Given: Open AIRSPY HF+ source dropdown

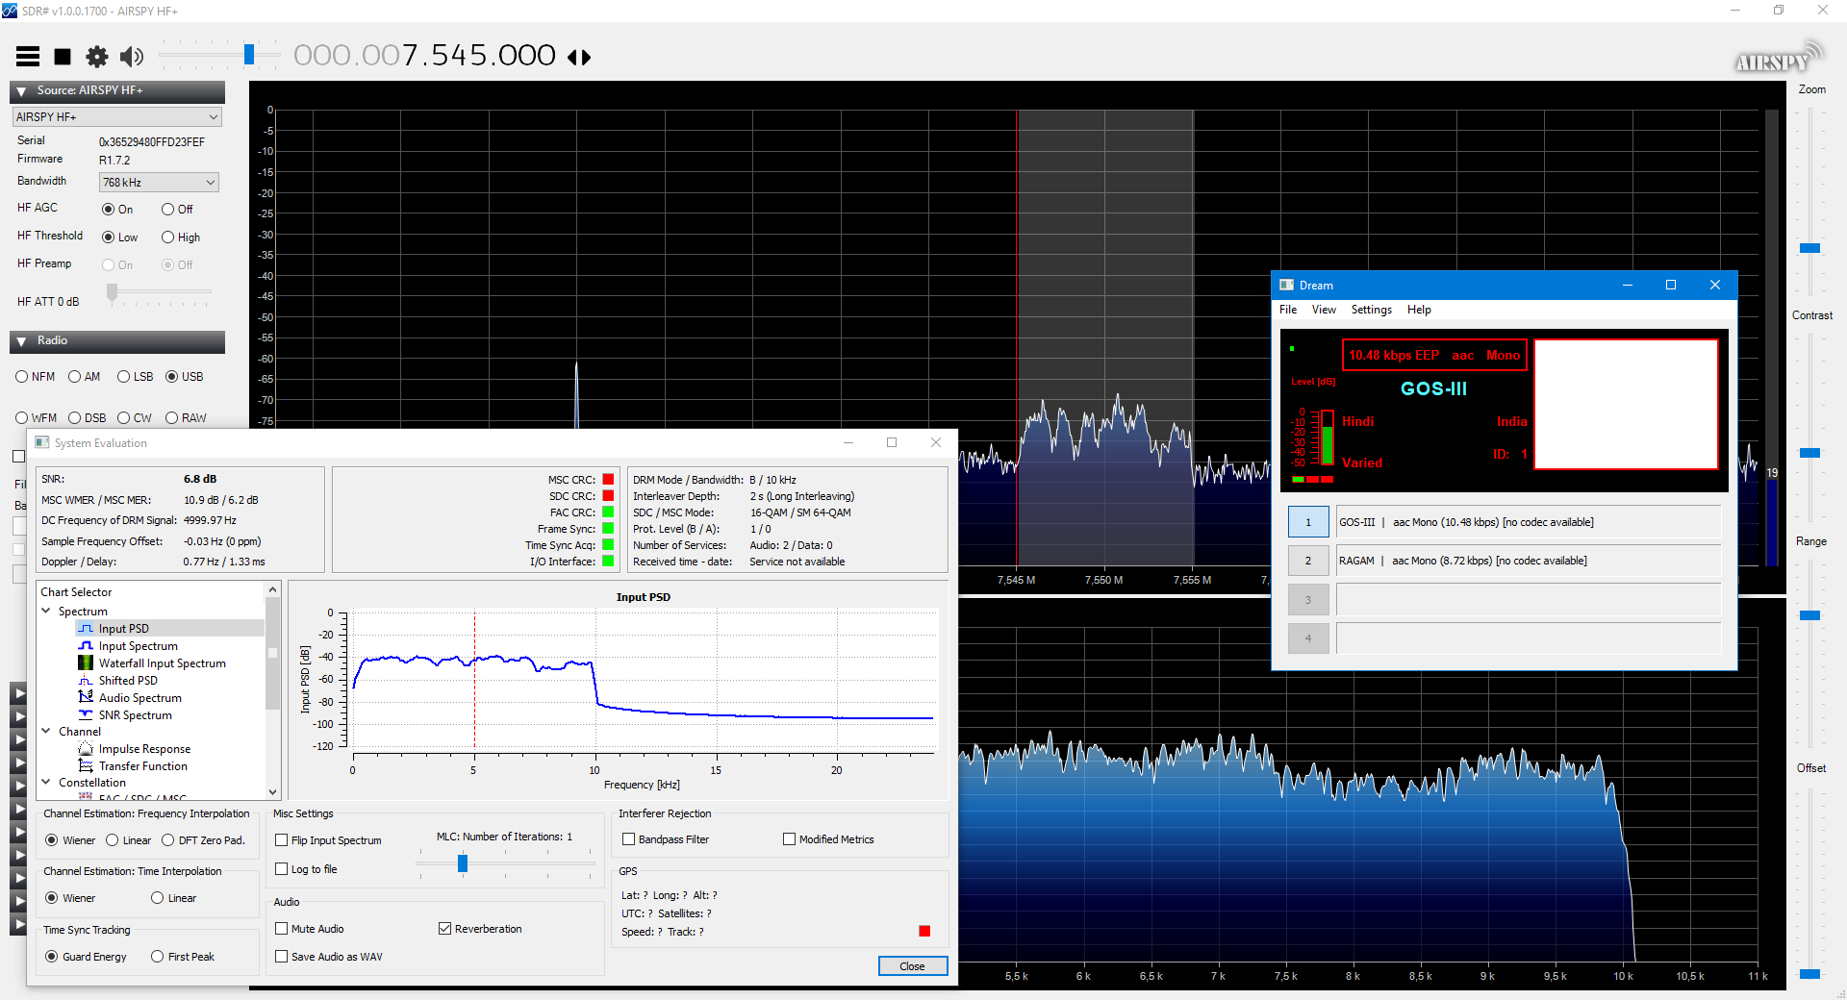Looking at the screenshot, I should click(x=117, y=117).
